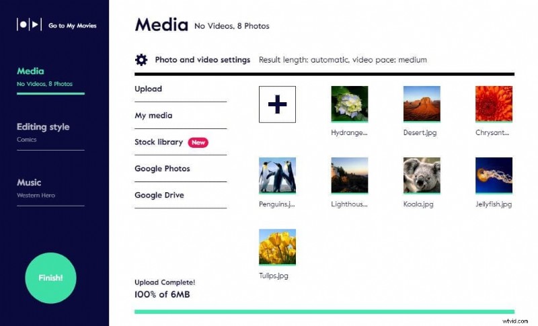Click the green upload progress bar

coord(324,312)
